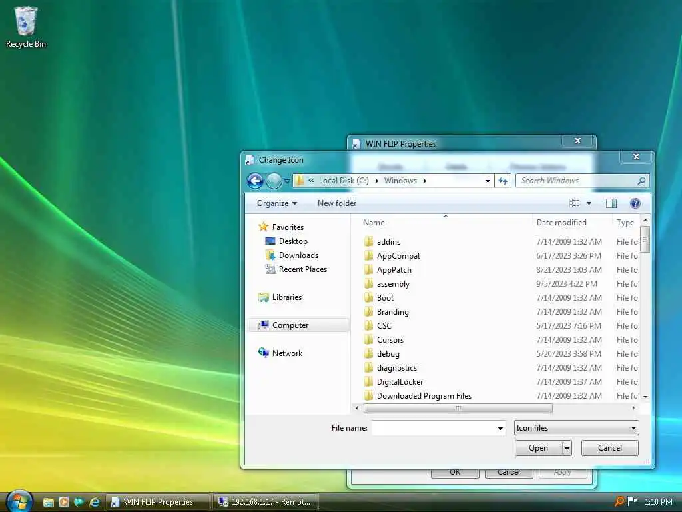The image size is (682, 512).
Task: Click the vertical scrollbar thumb in file list
Action: click(x=645, y=239)
